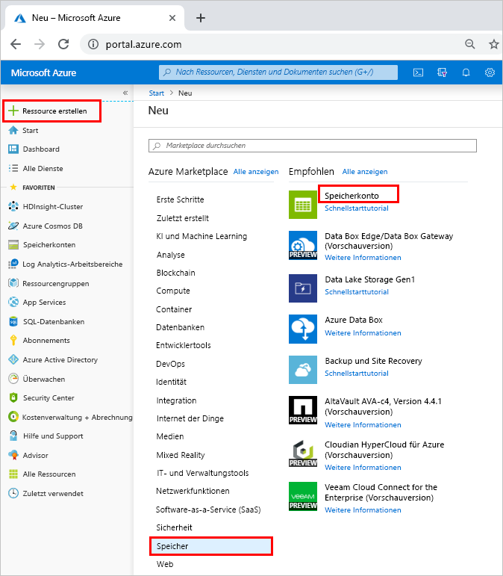Select the Datenbanken category
503x576 pixels.
pyautogui.click(x=180, y=327)
